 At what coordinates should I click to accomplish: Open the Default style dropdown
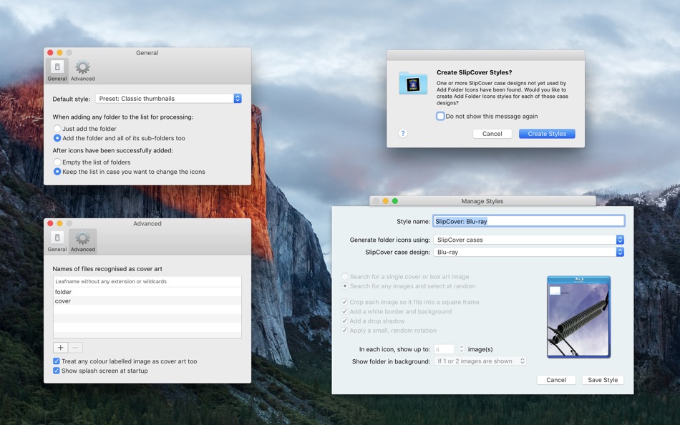[168, 99]
